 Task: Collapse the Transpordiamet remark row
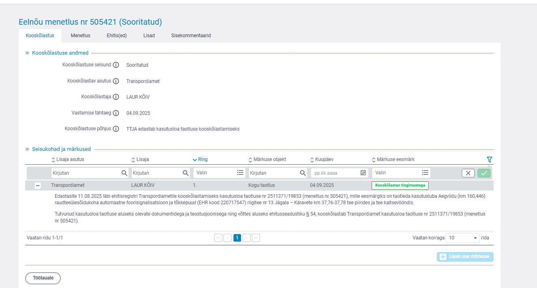coord(38,186)
